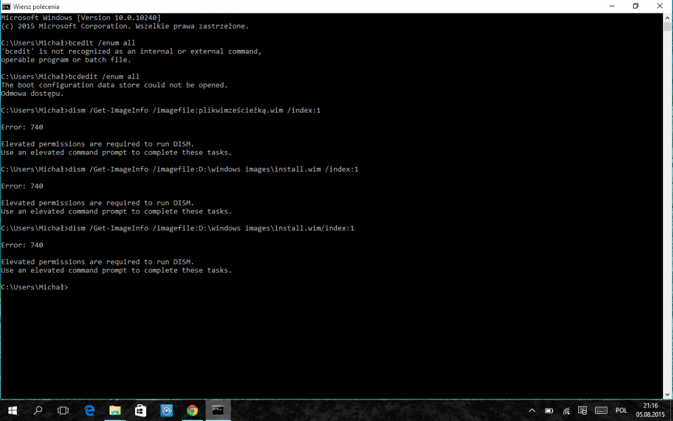Click the plikwimześcieżką.wim dism command
The width and height of the screenshot is (673, 421).
161,111
